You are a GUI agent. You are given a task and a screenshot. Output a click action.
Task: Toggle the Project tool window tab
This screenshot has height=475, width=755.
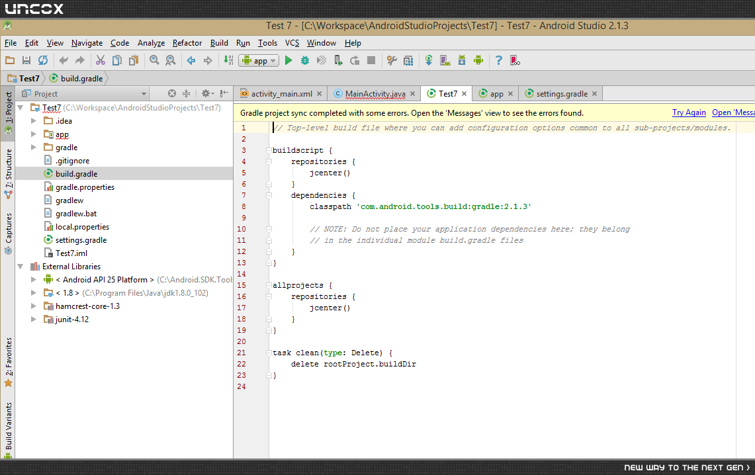8,113
